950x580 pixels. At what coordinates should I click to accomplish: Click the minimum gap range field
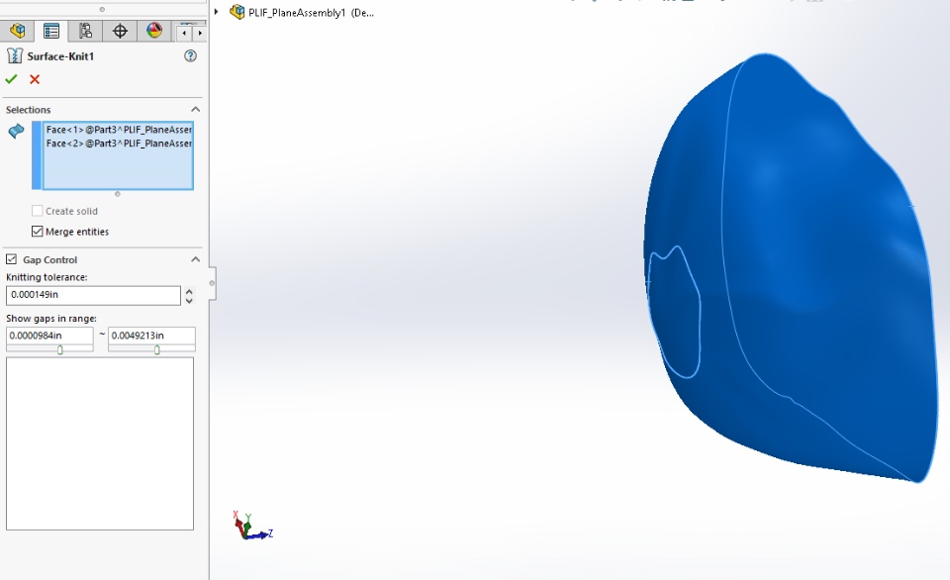tap(49, 336)
